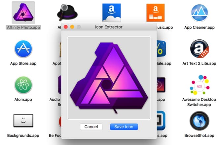Open the Amazon Drive cloud icon
The image size is (218, 145).
coord(112,13)
